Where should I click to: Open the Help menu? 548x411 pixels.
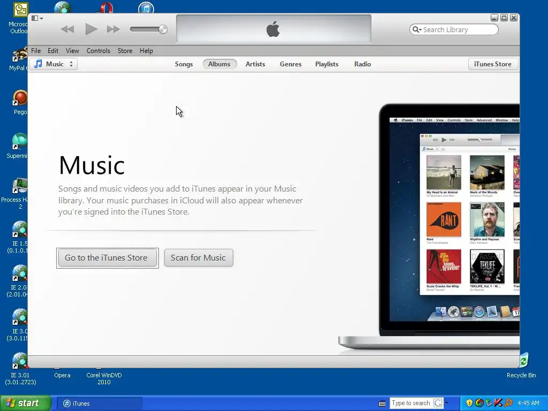146,51
